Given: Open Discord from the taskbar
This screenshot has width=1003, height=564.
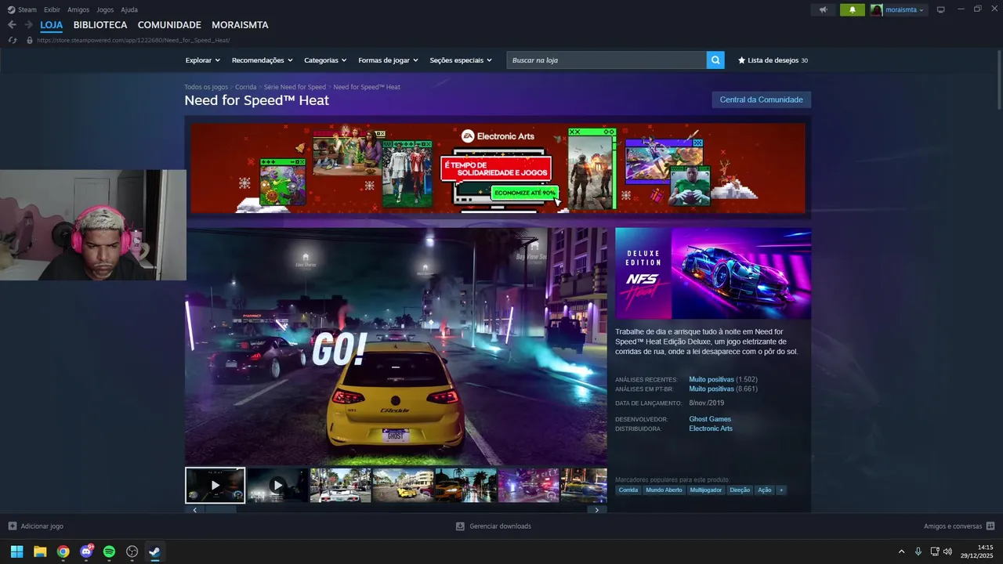Looking at the screenshot, I should coord(86,551).
